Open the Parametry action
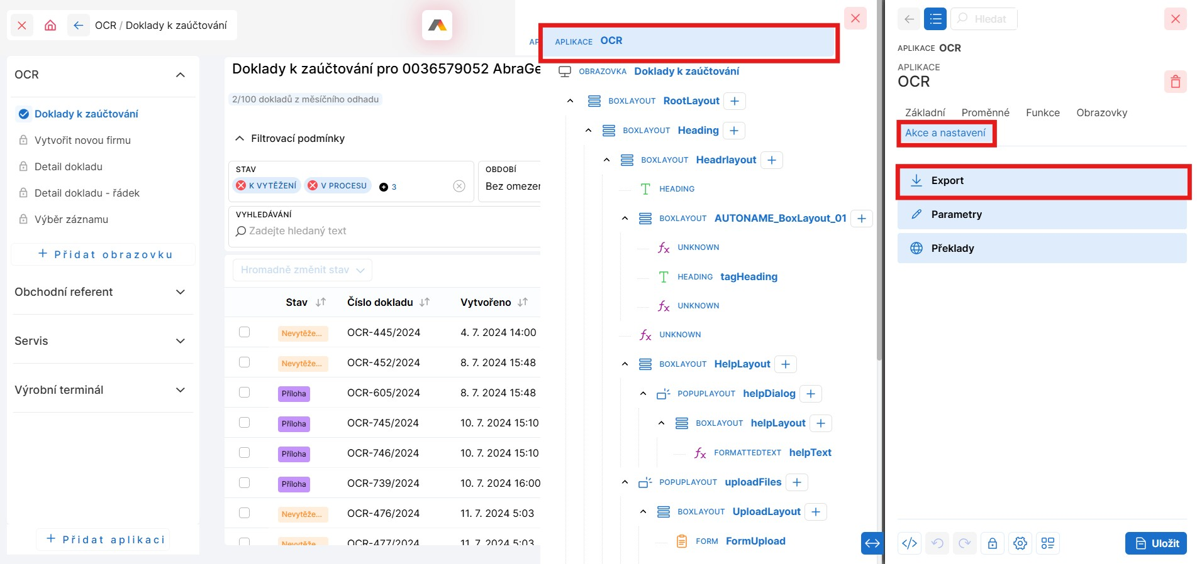This screenshot has height=564, width=1197. (x=1042, y=215)
